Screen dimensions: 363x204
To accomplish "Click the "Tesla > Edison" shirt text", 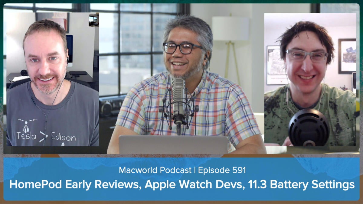I will pos(46,137).
